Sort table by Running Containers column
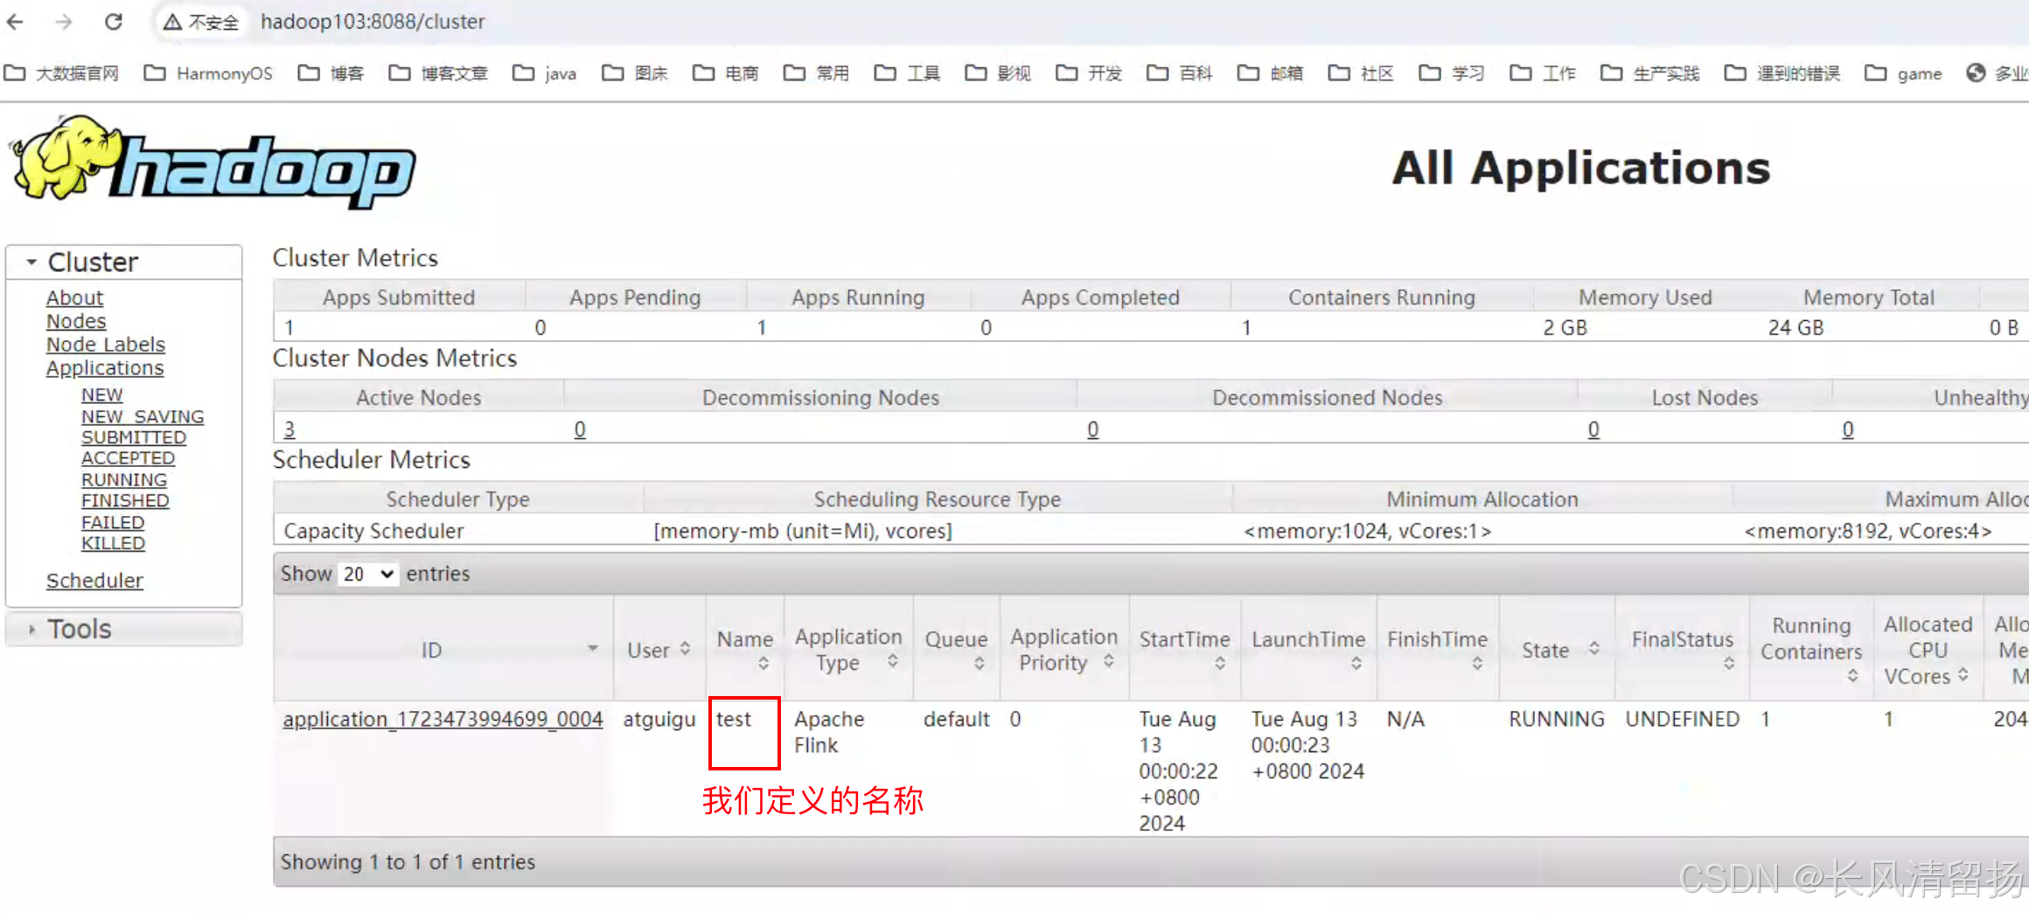The height and width of the screenshot is (913, 2029). coord(1811,650)
